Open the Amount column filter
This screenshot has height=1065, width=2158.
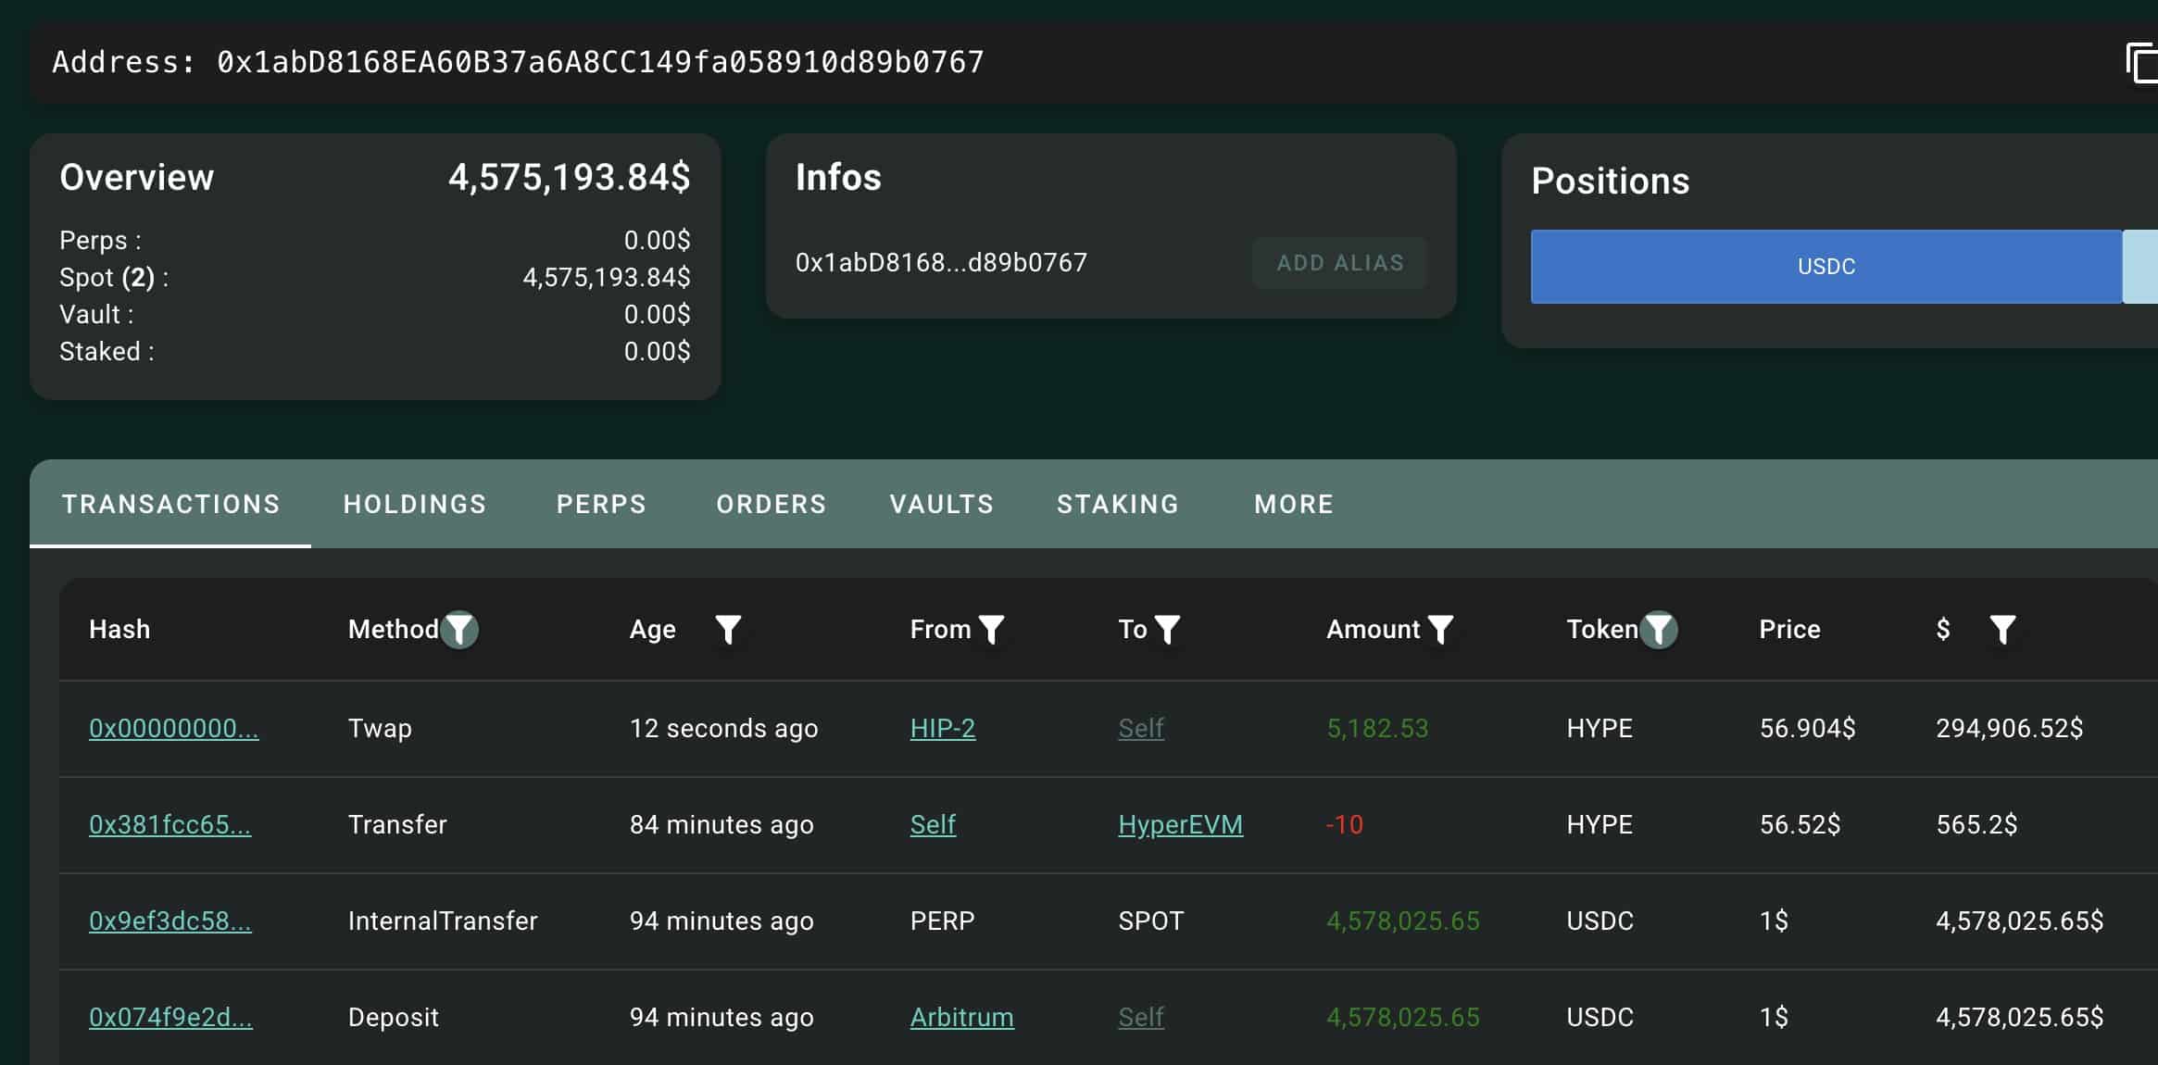(x=1440, y=630)
